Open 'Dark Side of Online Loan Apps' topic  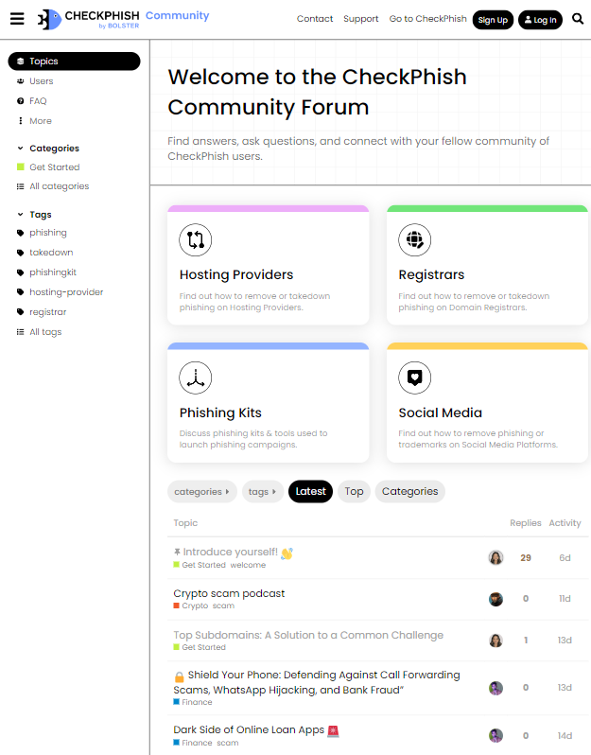(249, 729)
